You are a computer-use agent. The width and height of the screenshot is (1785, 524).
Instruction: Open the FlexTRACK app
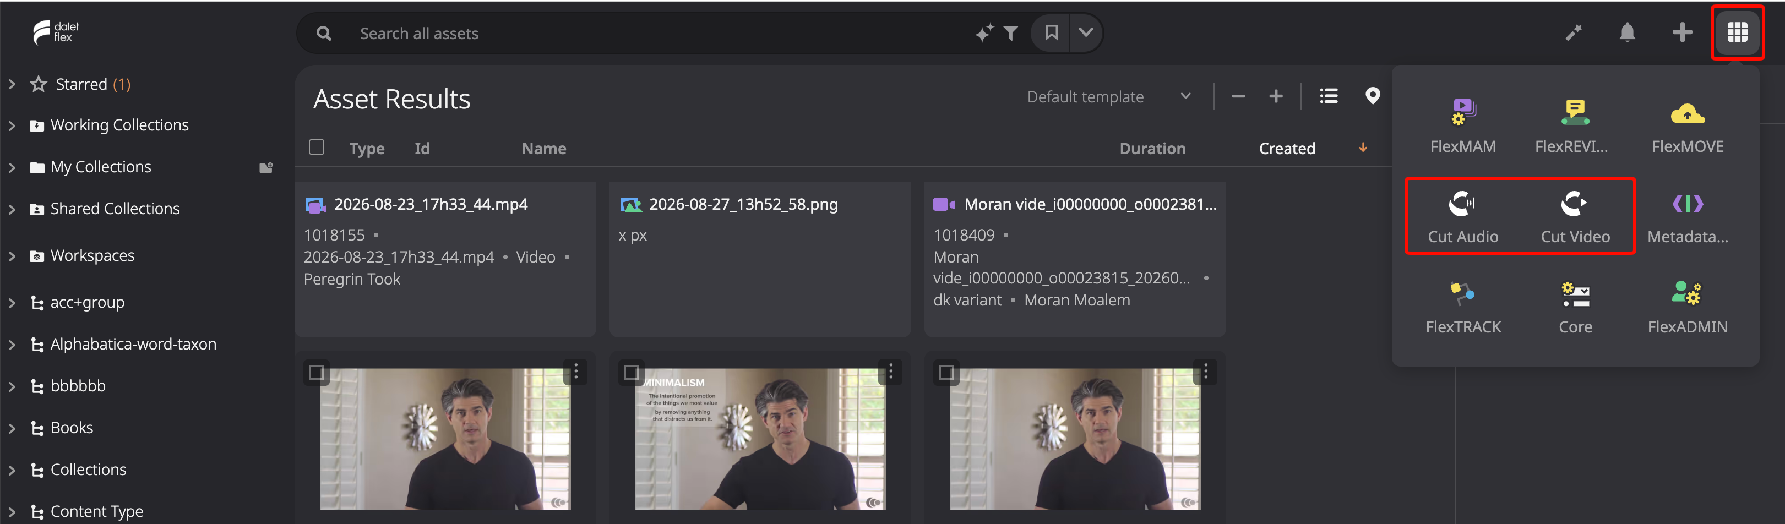click(x=1463, y=307)
